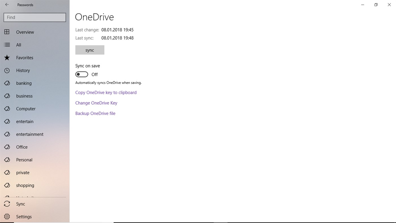Copy OneDrive key to clipboard link
The image size is (396, 223).
point(106,92)
